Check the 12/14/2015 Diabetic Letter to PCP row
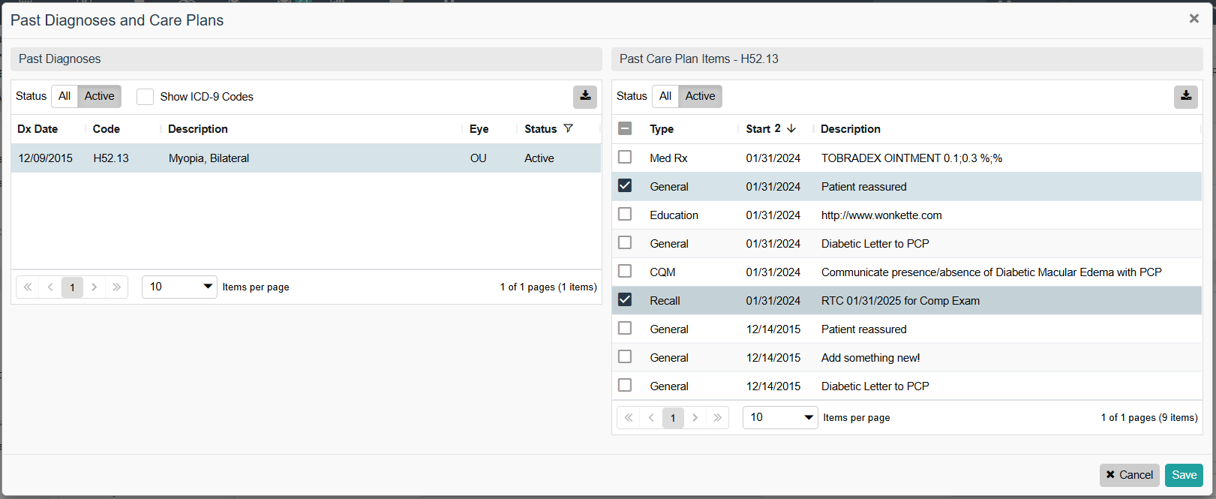Image resolution: width=1216 pixels, height=499 pixels. click(x=625, y=385)
